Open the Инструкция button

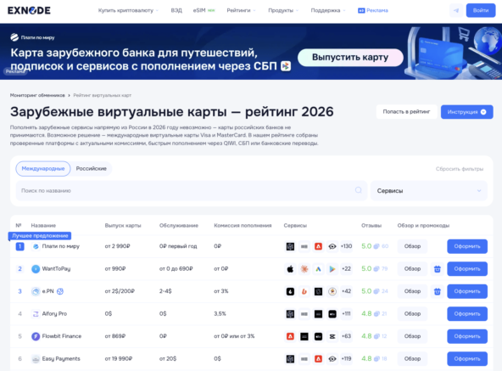point(466,111)
